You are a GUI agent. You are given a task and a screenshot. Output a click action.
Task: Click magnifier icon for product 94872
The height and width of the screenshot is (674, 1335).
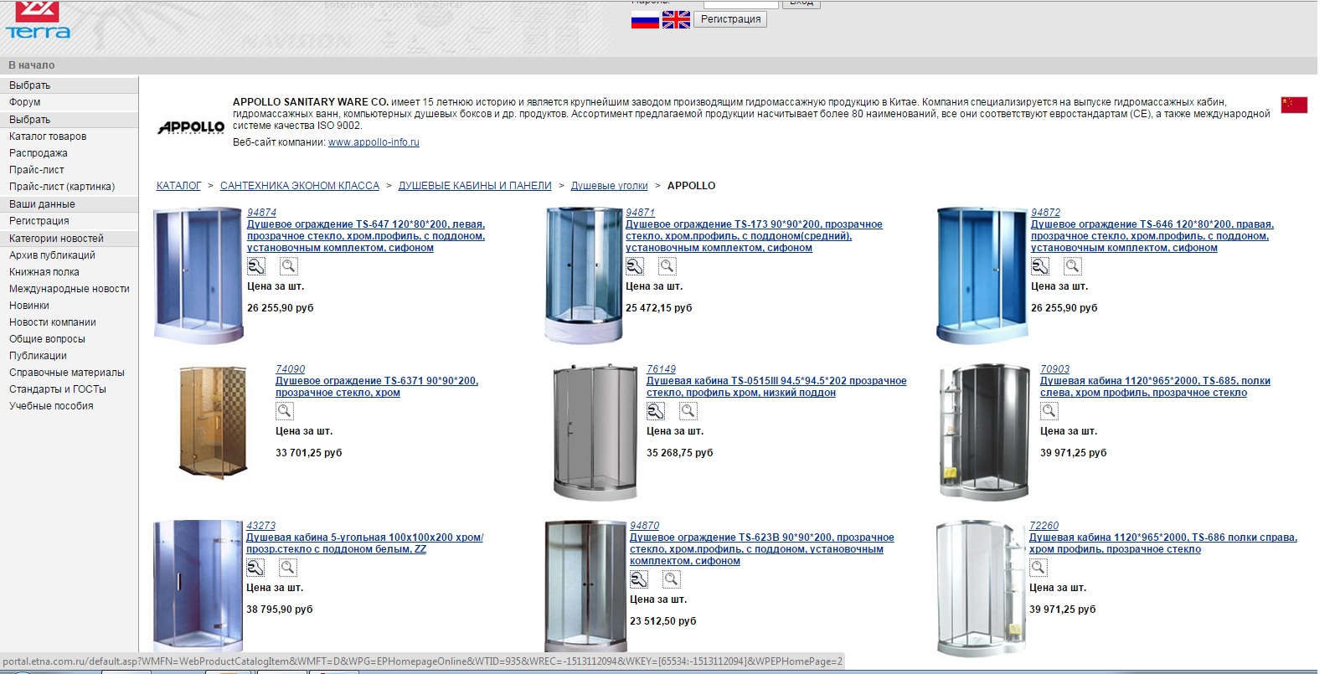(1072, 266)
